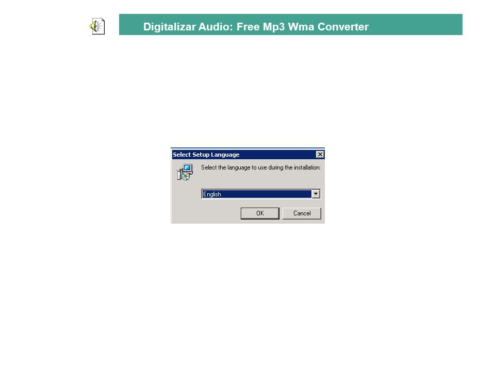Click the 'Digitalizar Audio: Free Mp3 Wma Converter' heading

(x=256, y=26)
